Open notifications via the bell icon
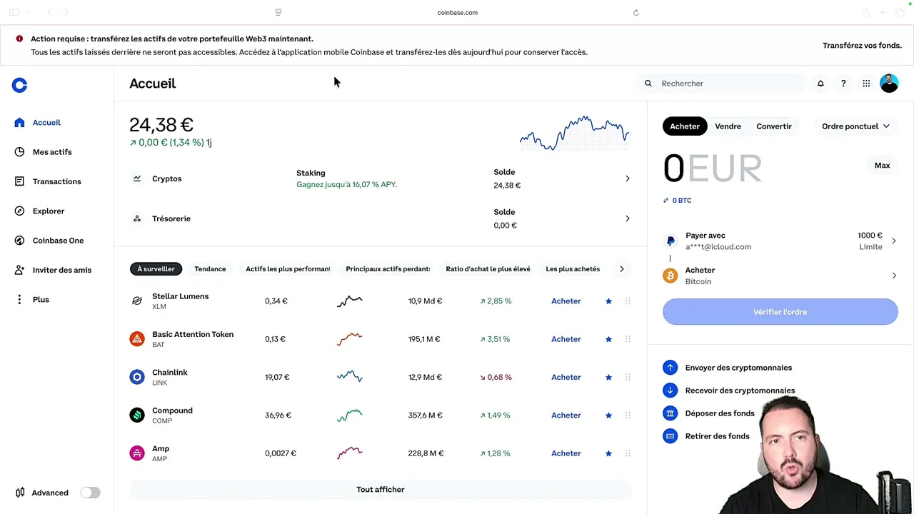The height and width of the screenshot is (514, 914). tap(820, 84)
